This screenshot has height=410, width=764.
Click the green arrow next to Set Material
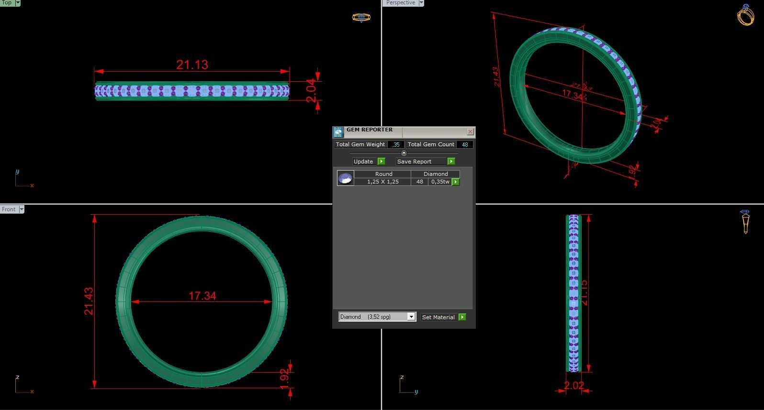pyautogui.click(x=462, y=317)
